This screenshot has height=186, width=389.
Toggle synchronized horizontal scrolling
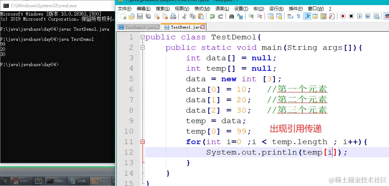pyautogui.click(x=279, y=16)
